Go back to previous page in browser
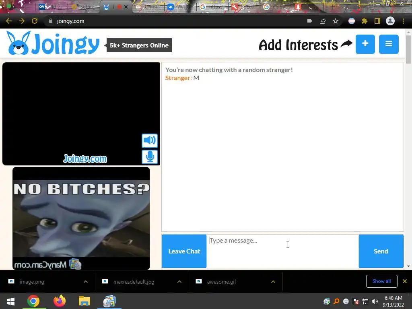 click(x=9, y=21)
